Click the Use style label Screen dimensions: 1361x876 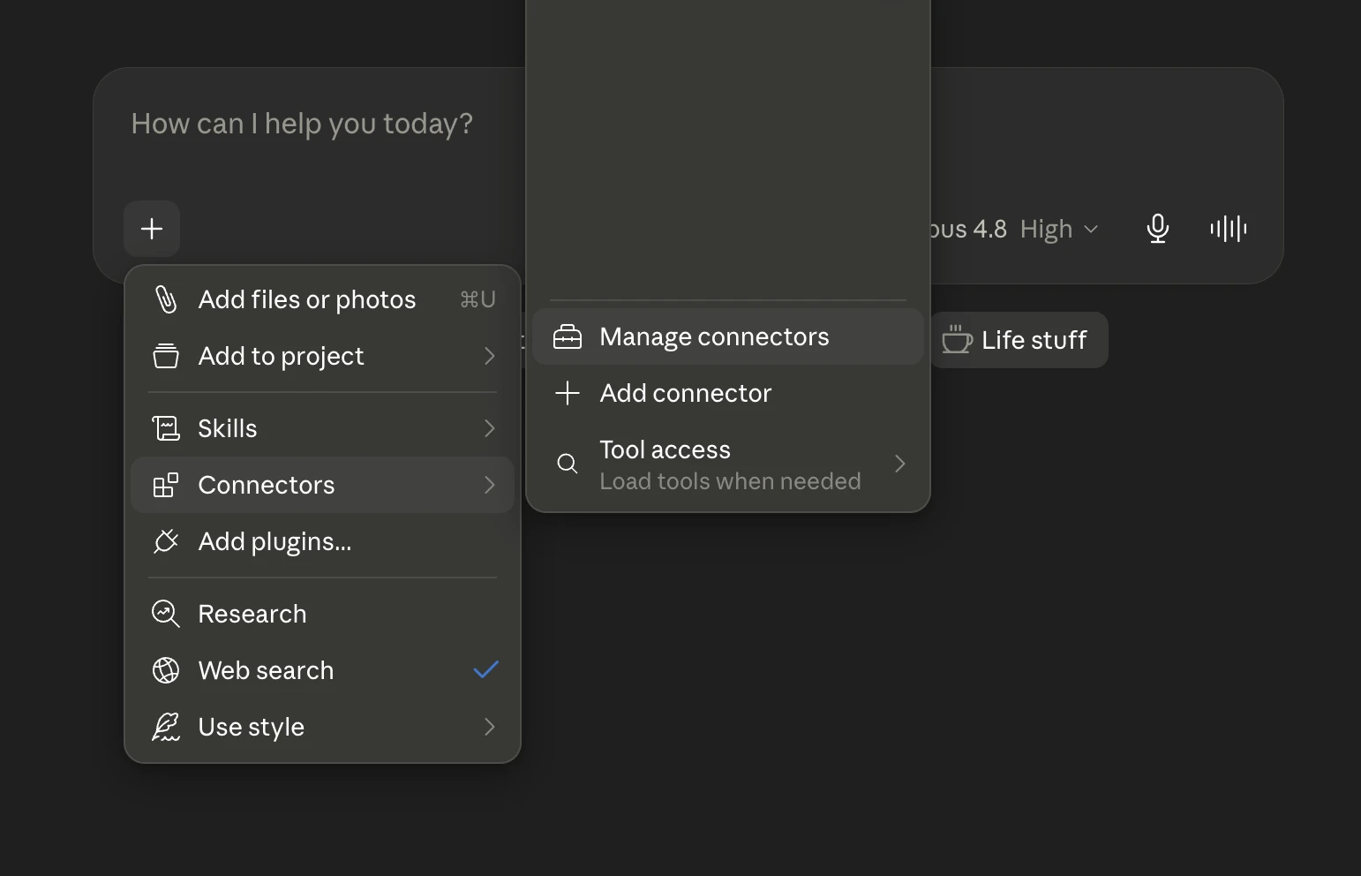click(x=252, y=727)
